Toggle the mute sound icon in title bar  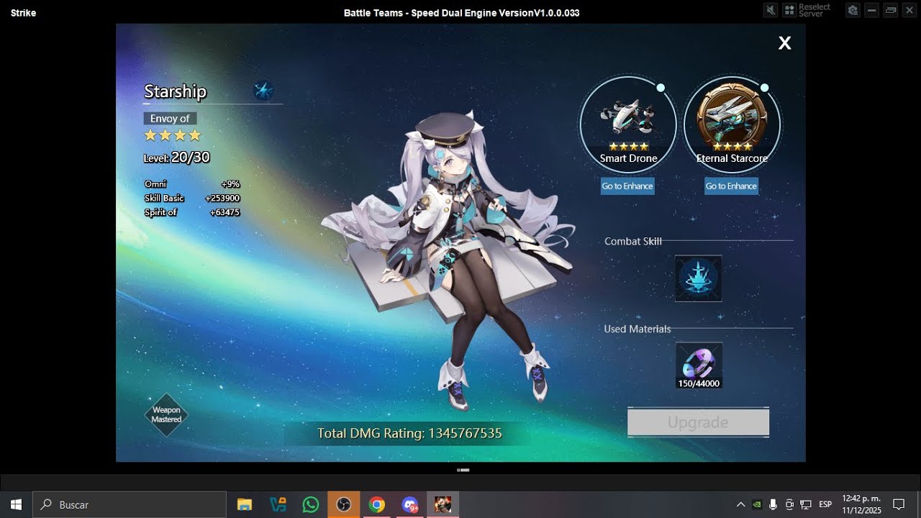(771, 10)
